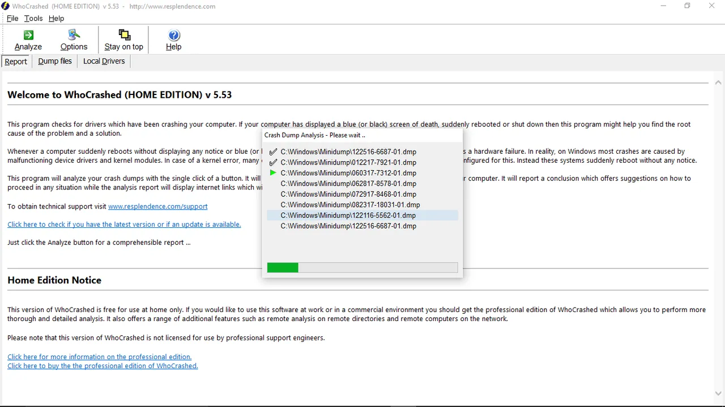
Task: Click the green analysis progress bar
Action: [362, 268]
